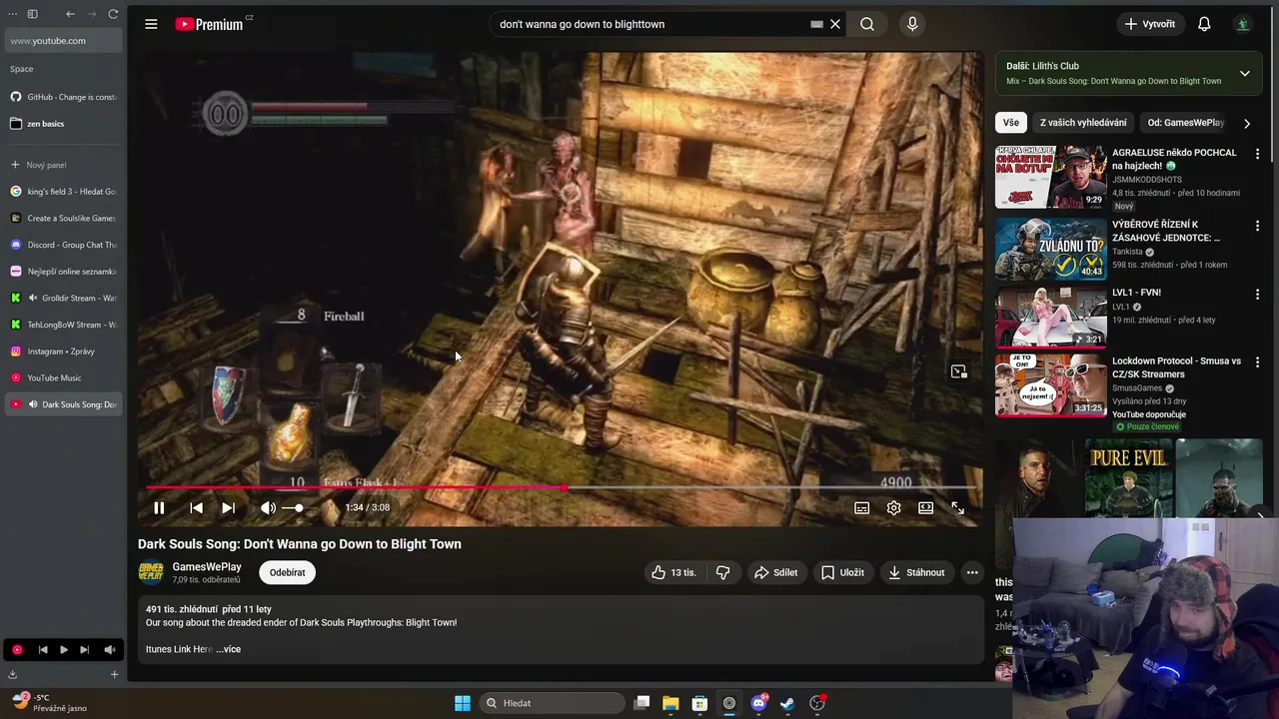The width and height of the screenshot is (1279, 719).
Task: Open the GitHub pinned tab
Action: point(64,97)
